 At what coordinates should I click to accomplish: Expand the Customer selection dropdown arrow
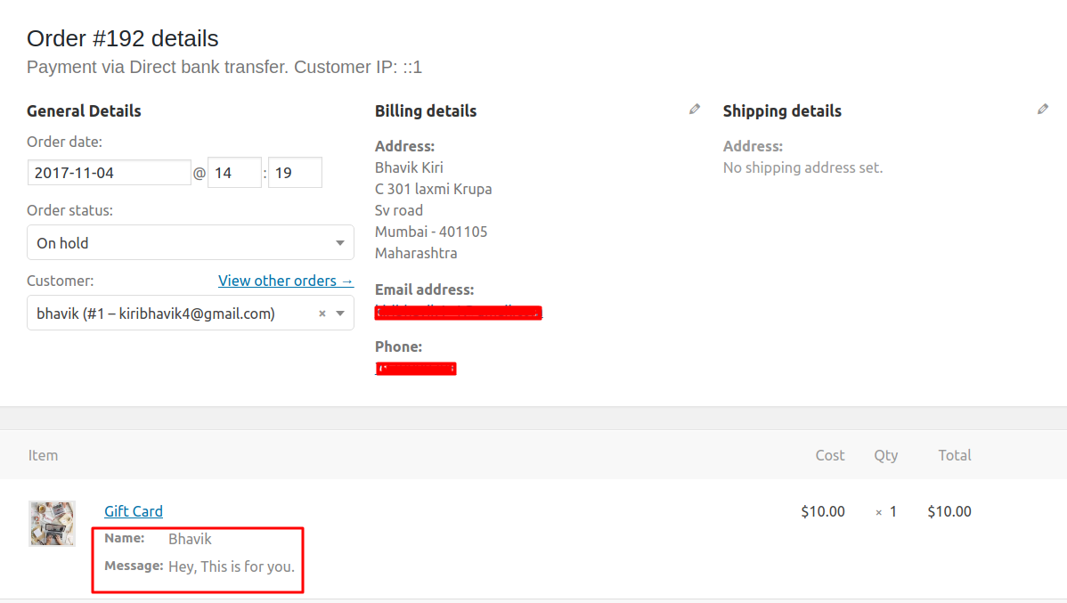(339, 313)
